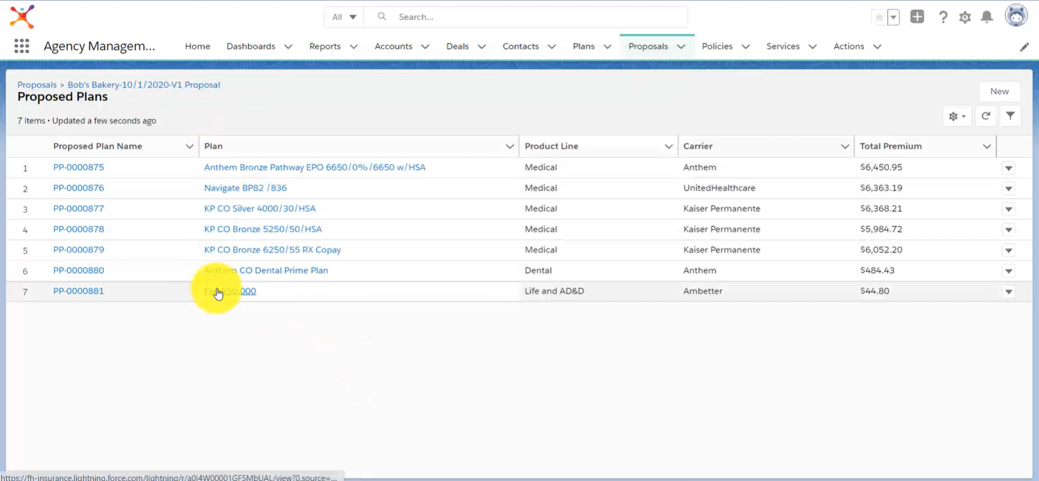The width and height of the screenshot is (1039, 481).
Task: Open the Actions tab
Action: point(849,46)
